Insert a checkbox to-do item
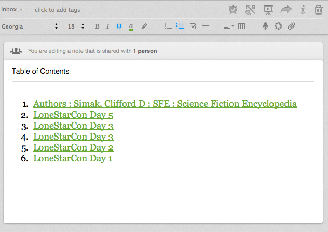328x232 pixels. tap(193, 26)
